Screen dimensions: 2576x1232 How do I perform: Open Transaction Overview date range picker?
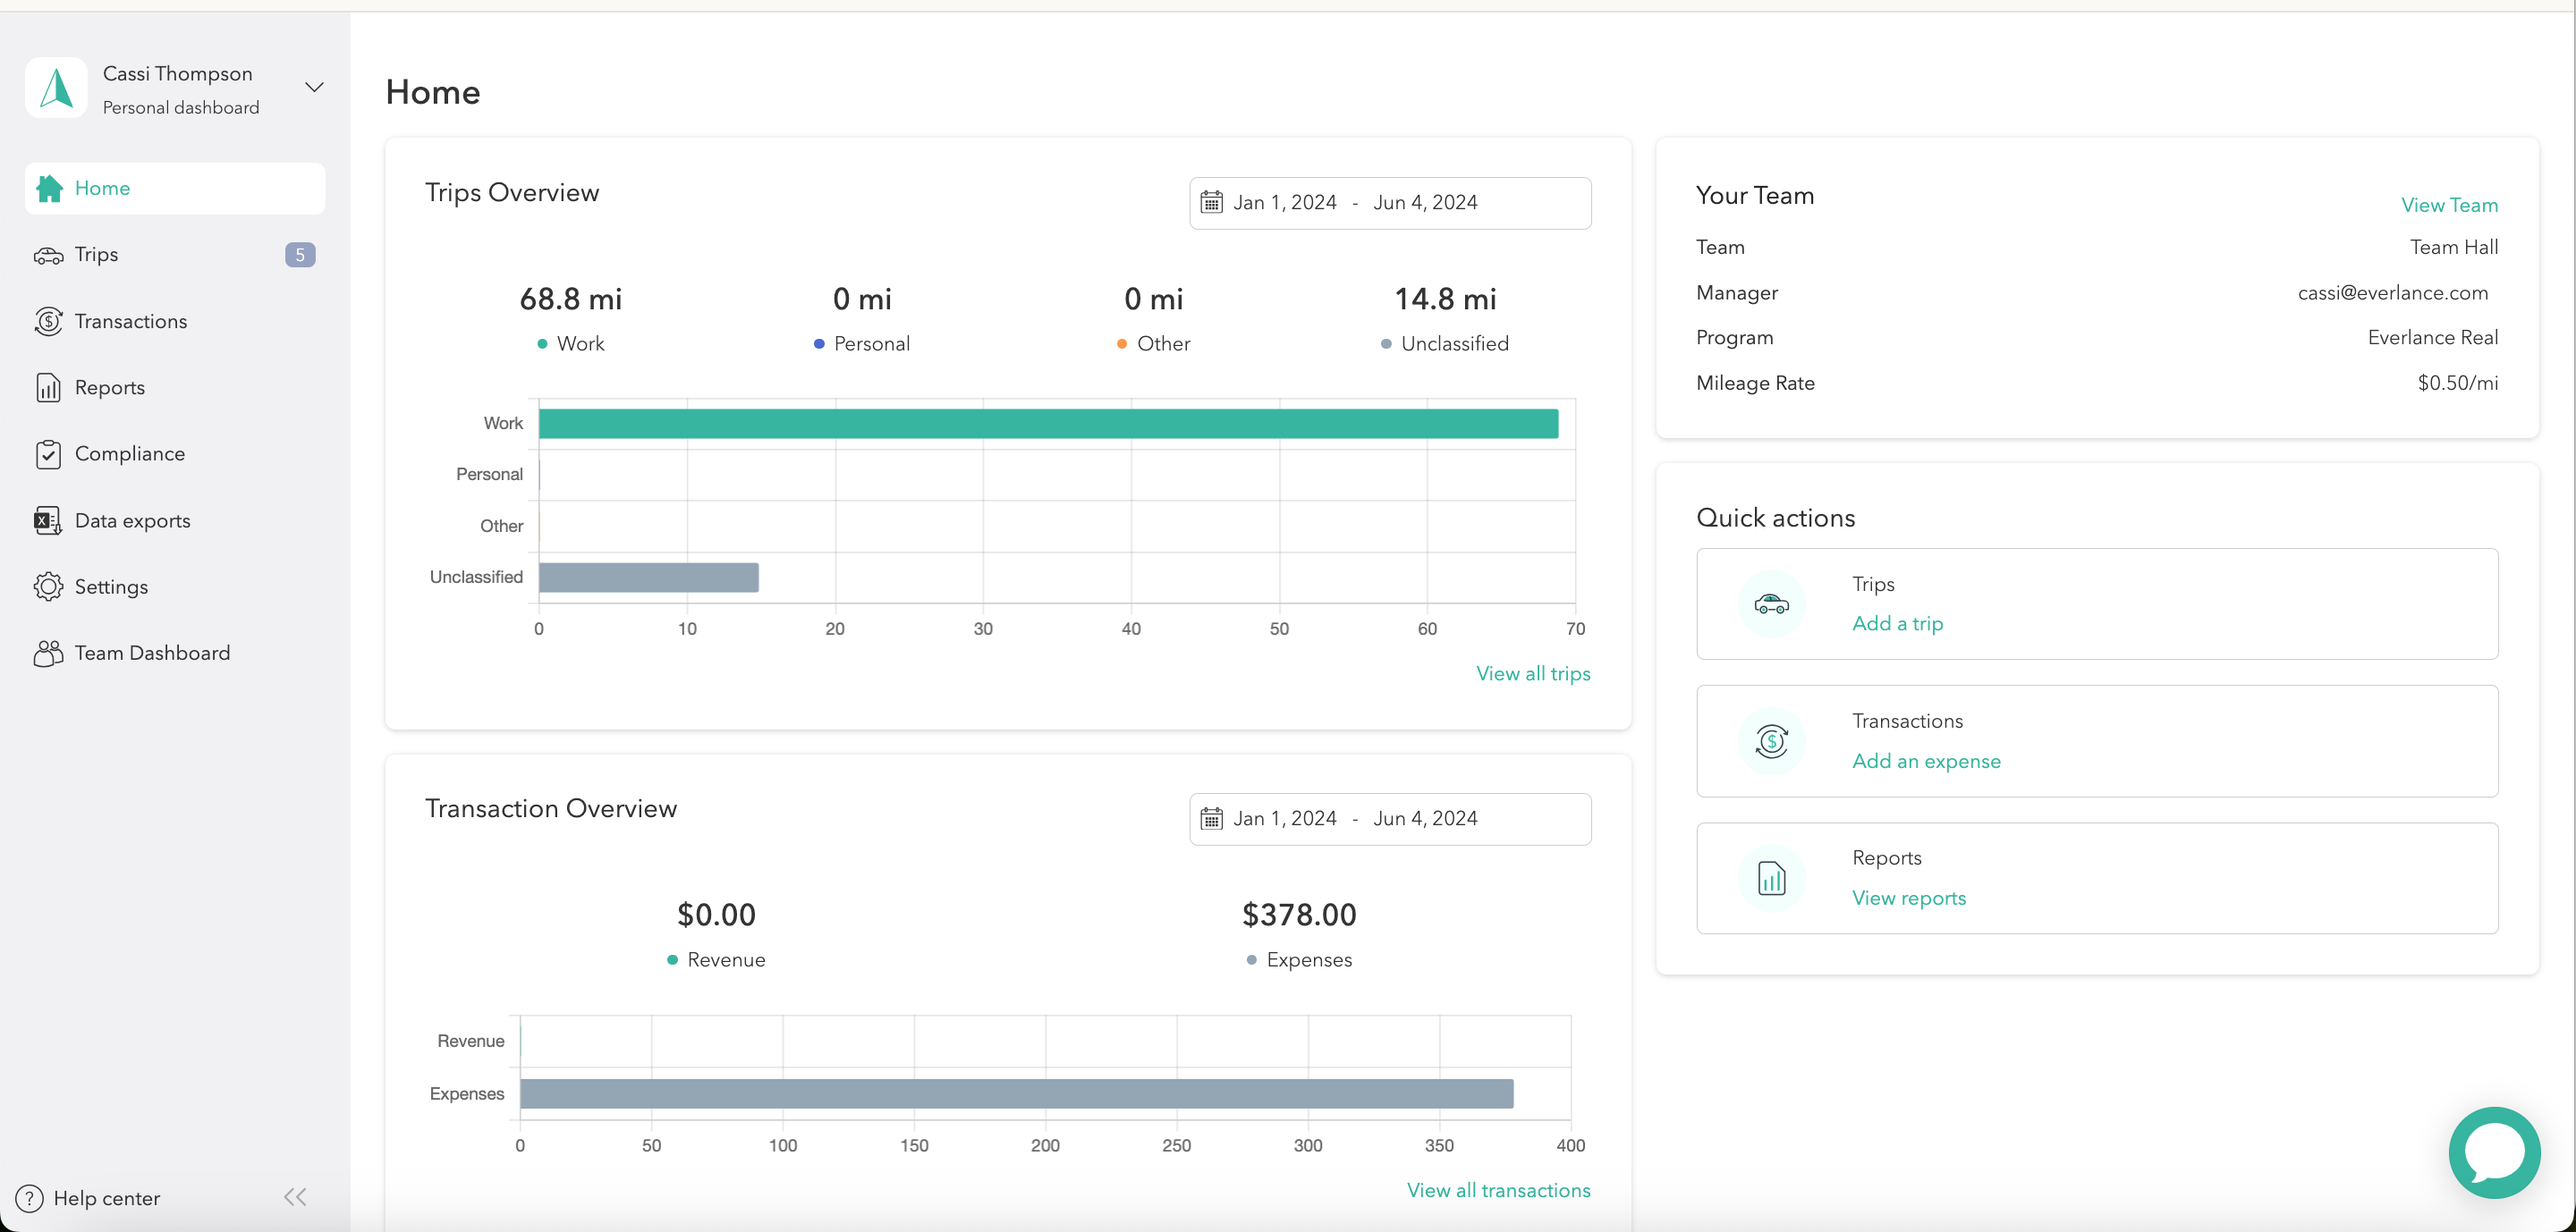pyautogui.click(x=1389, y=818)
